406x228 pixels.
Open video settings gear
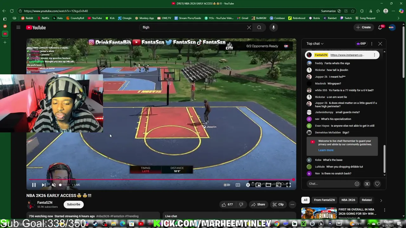248,185
